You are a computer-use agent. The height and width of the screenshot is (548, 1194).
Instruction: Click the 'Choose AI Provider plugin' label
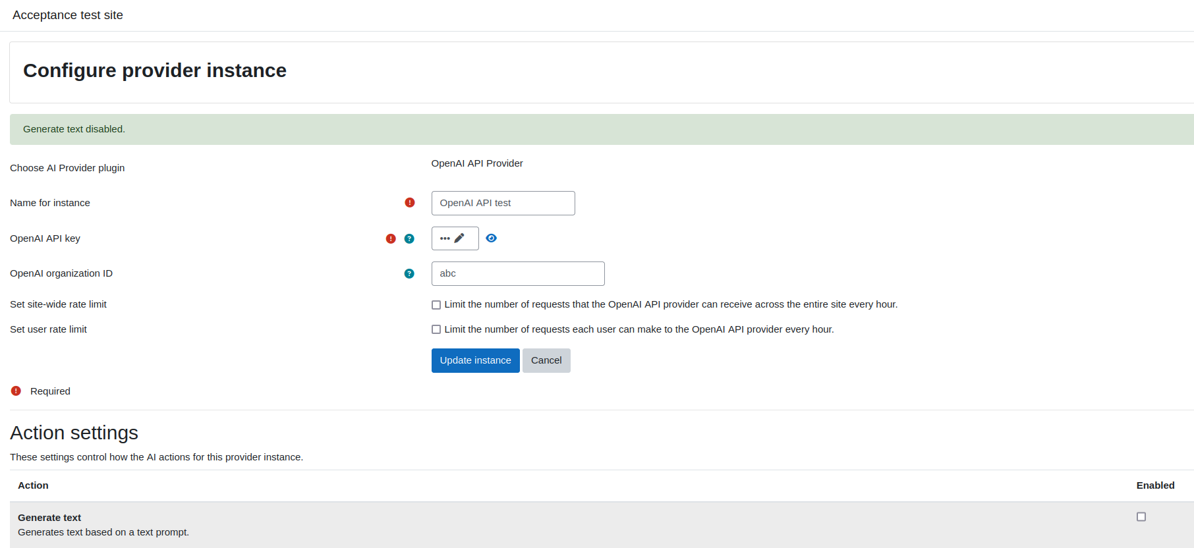(67, 168)
